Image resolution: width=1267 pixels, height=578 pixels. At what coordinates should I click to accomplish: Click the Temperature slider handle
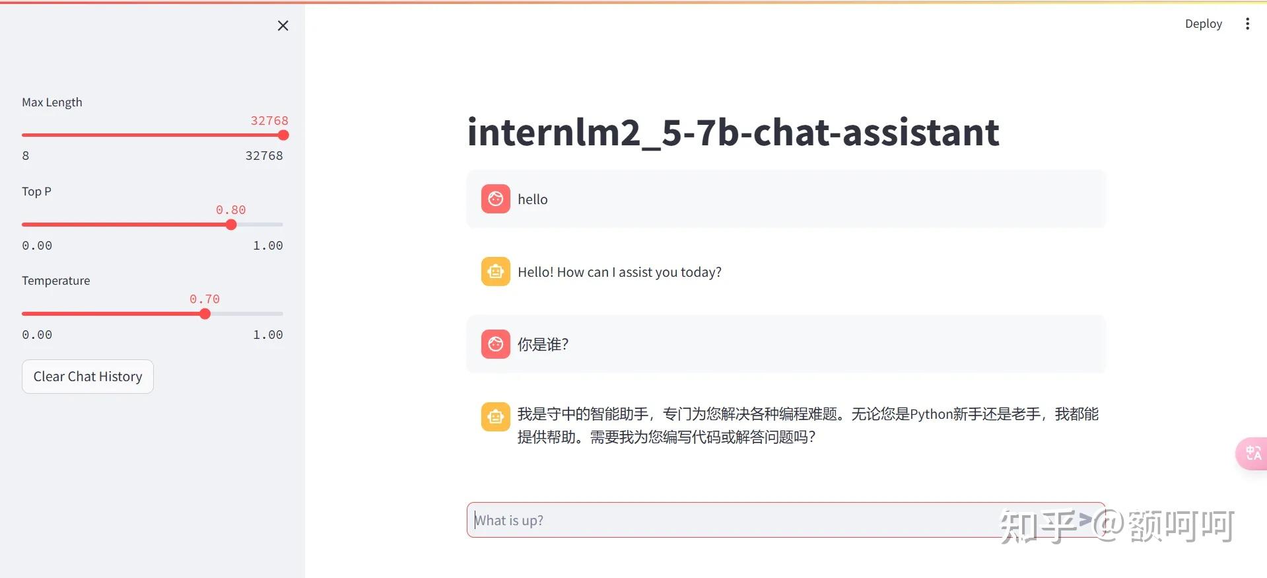pyautogui.click(x=205, y=314)
